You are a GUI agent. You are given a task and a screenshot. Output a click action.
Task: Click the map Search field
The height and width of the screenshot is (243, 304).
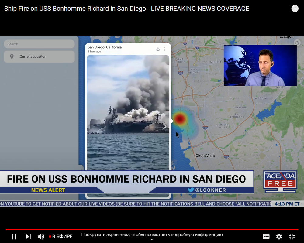[x=39, y=44]
